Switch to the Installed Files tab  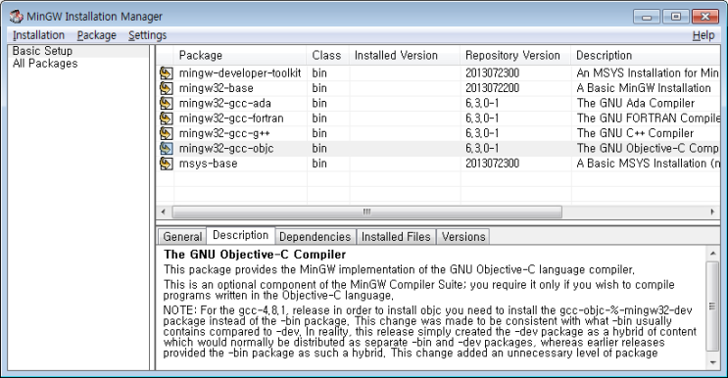396,237
